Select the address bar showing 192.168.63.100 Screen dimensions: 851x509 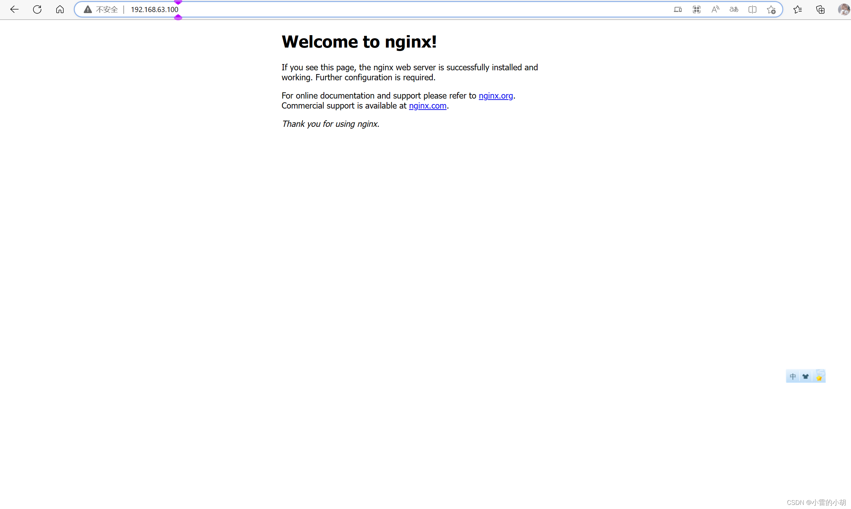(x=154, y=9)
